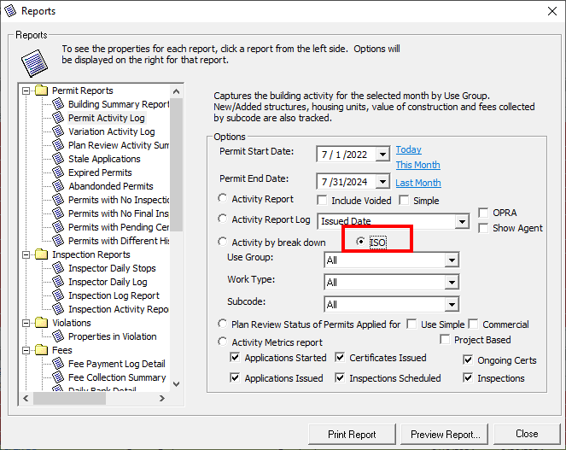Collapse the Permit Reports tree node
The image size is (566, 450).
click(26, 91)
